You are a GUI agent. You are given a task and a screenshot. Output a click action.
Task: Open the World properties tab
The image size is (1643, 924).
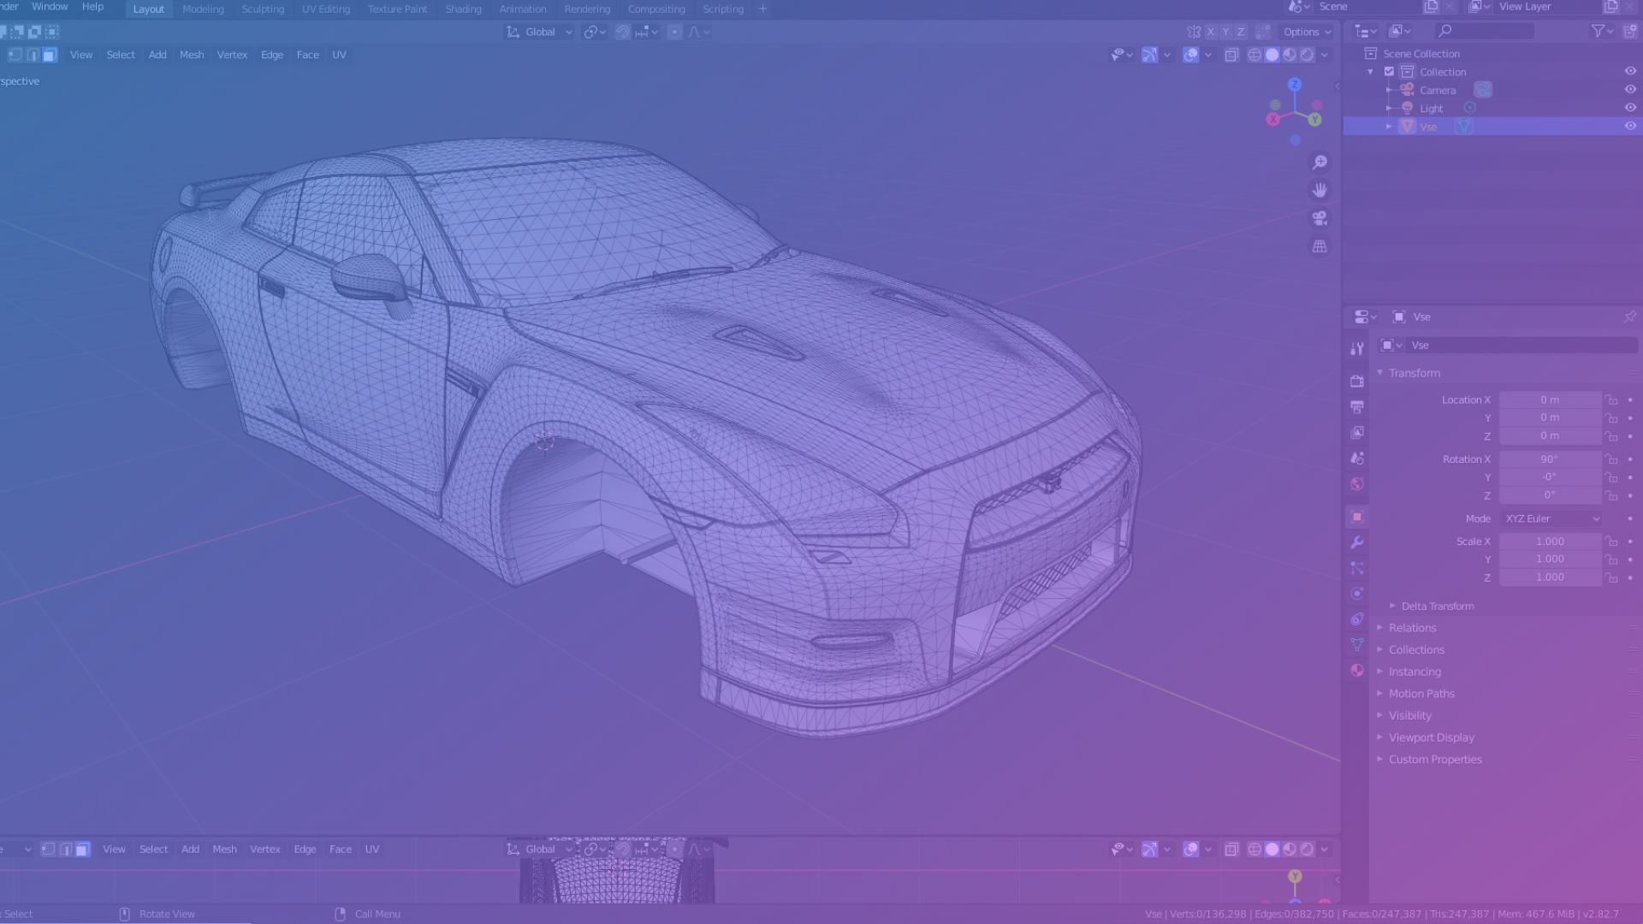[1357, 484]
